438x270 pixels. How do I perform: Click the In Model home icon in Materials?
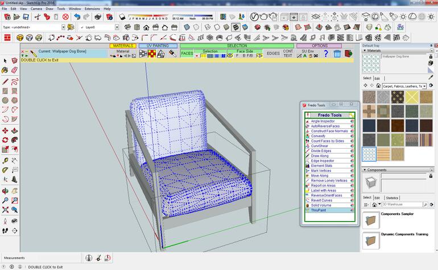(x=378, y=85)
